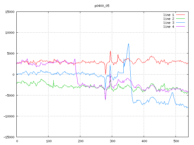The width and height of the screenshot is (194, 145).
Task: Click the 100 x-axis tick label
Action: point(48,141)
